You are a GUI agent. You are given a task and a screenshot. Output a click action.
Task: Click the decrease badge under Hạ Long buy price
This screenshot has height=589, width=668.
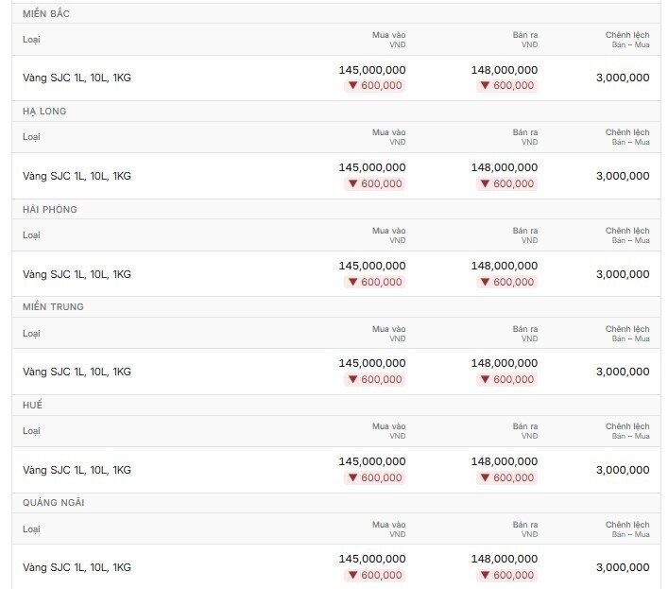pos(374,183)
